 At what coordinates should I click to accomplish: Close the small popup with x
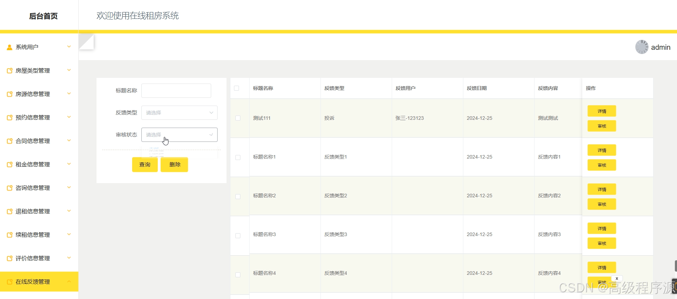click(617, 278)
